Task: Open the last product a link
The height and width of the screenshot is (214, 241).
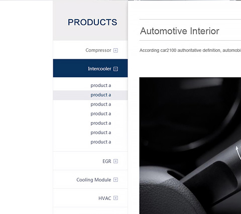Action: click(x=101, y=142)
